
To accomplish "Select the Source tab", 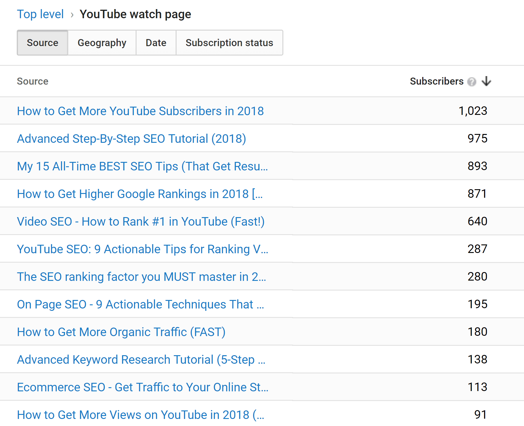I will (x=43, y=43).
